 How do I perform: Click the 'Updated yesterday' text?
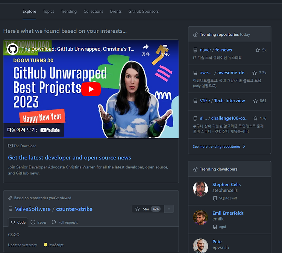click(23, 245)
